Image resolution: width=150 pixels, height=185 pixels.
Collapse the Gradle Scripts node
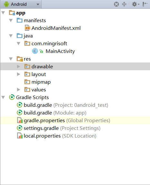click(3, 97)
